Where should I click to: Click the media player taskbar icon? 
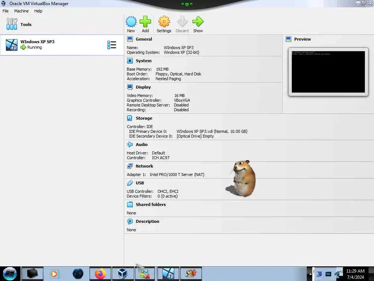pyautogui.click(x=54, y=274)
